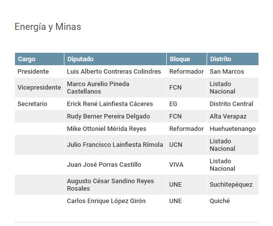273x226 pixels.
Task: Select Marco Aurelio Pineda Castellanos cell
Action: pos(115,88)
